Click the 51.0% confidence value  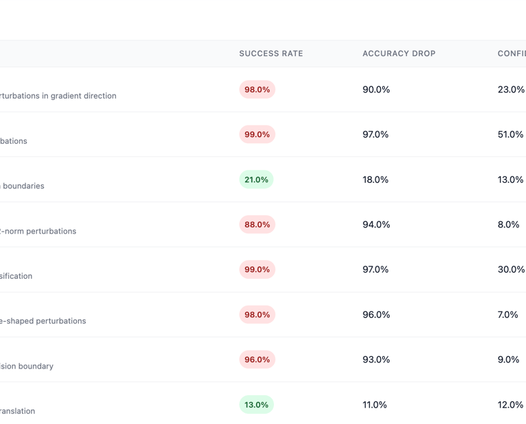(510, 134)
